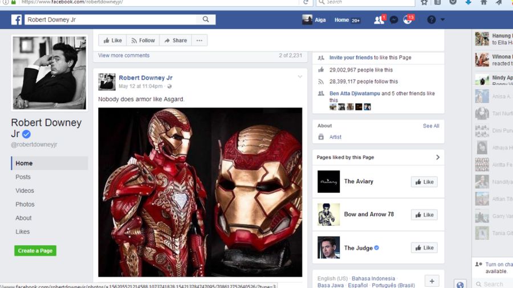Click the verified badge beside page name
The height and width of the screenshot is (288, 513).
(x=26, y=134)
